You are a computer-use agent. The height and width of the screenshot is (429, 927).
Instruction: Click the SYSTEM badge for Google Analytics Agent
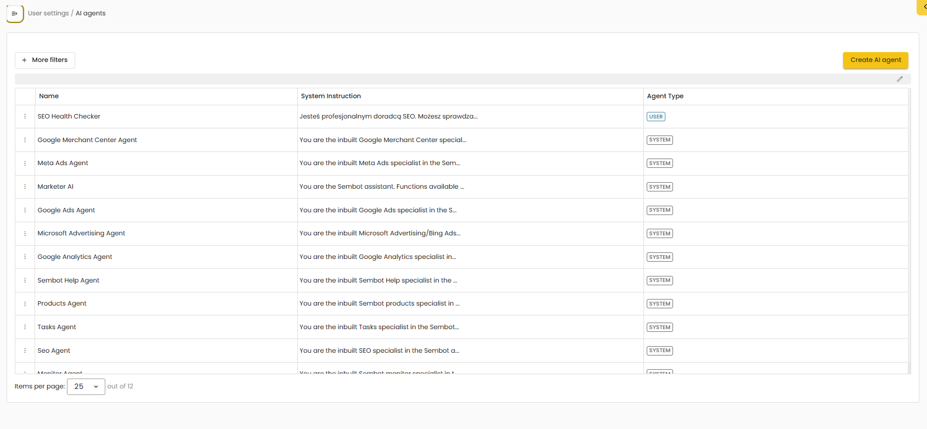[x=660, y=257]
